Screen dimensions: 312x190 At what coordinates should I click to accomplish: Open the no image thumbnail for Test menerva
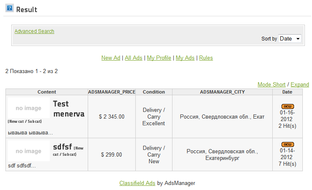pos(28,108)
